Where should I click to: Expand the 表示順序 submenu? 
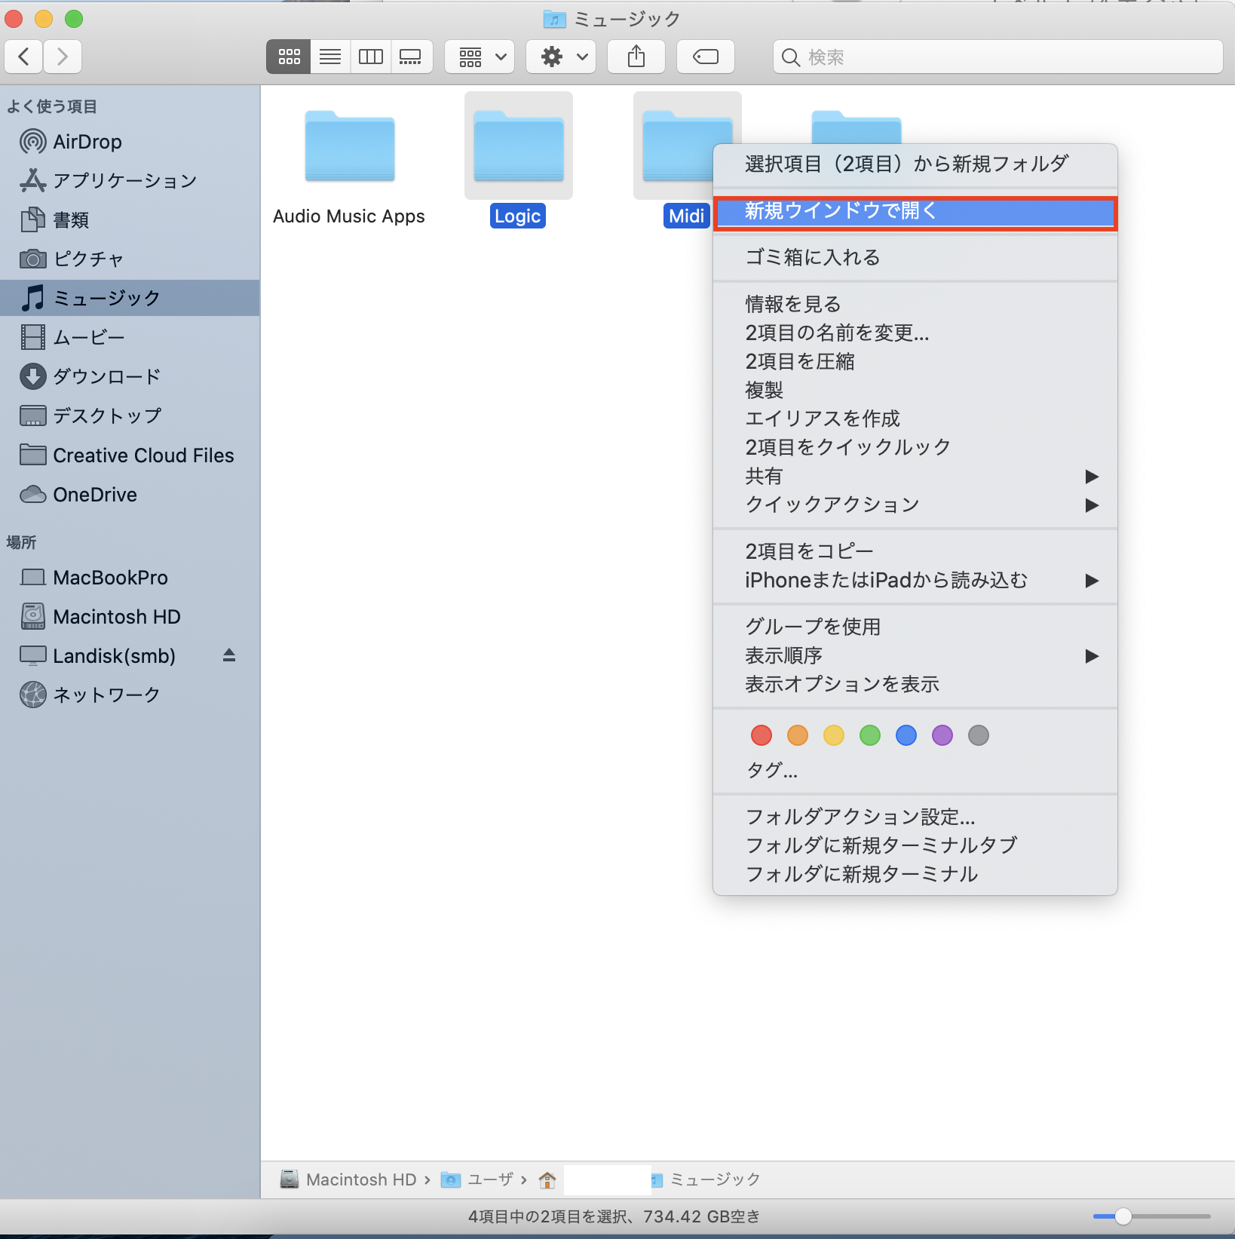915,656
